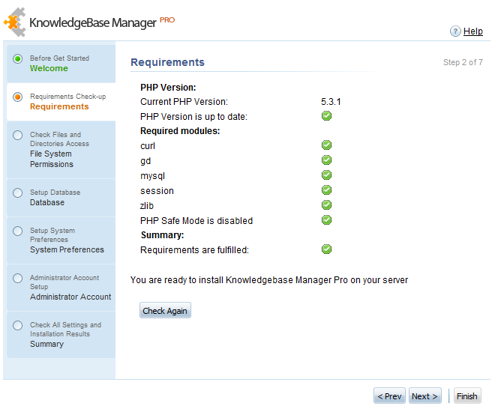Screen dimensions: 492x406
Task: Click green check icon for session module
Action: coord(326,190)
